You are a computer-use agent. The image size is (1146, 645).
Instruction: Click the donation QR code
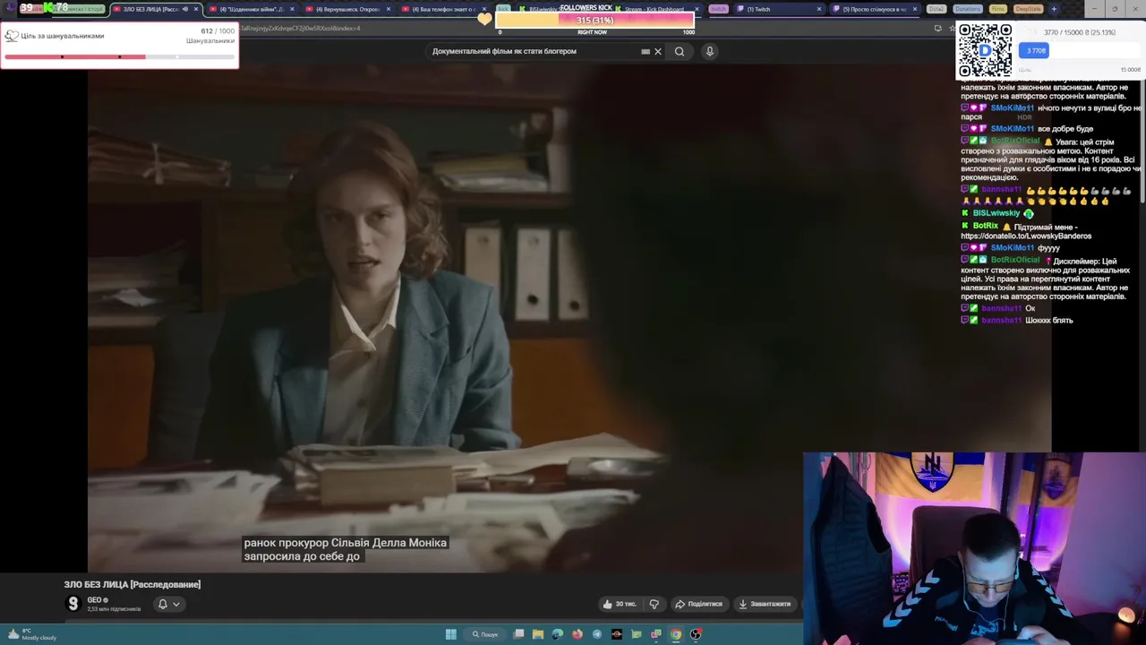(985, 50)
